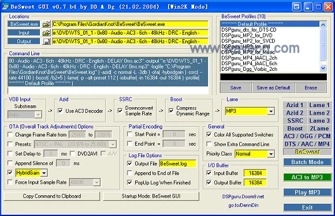Switch to Lame 3 tab
The width and height of the screenshot is (335, 216).
point(319,121)
